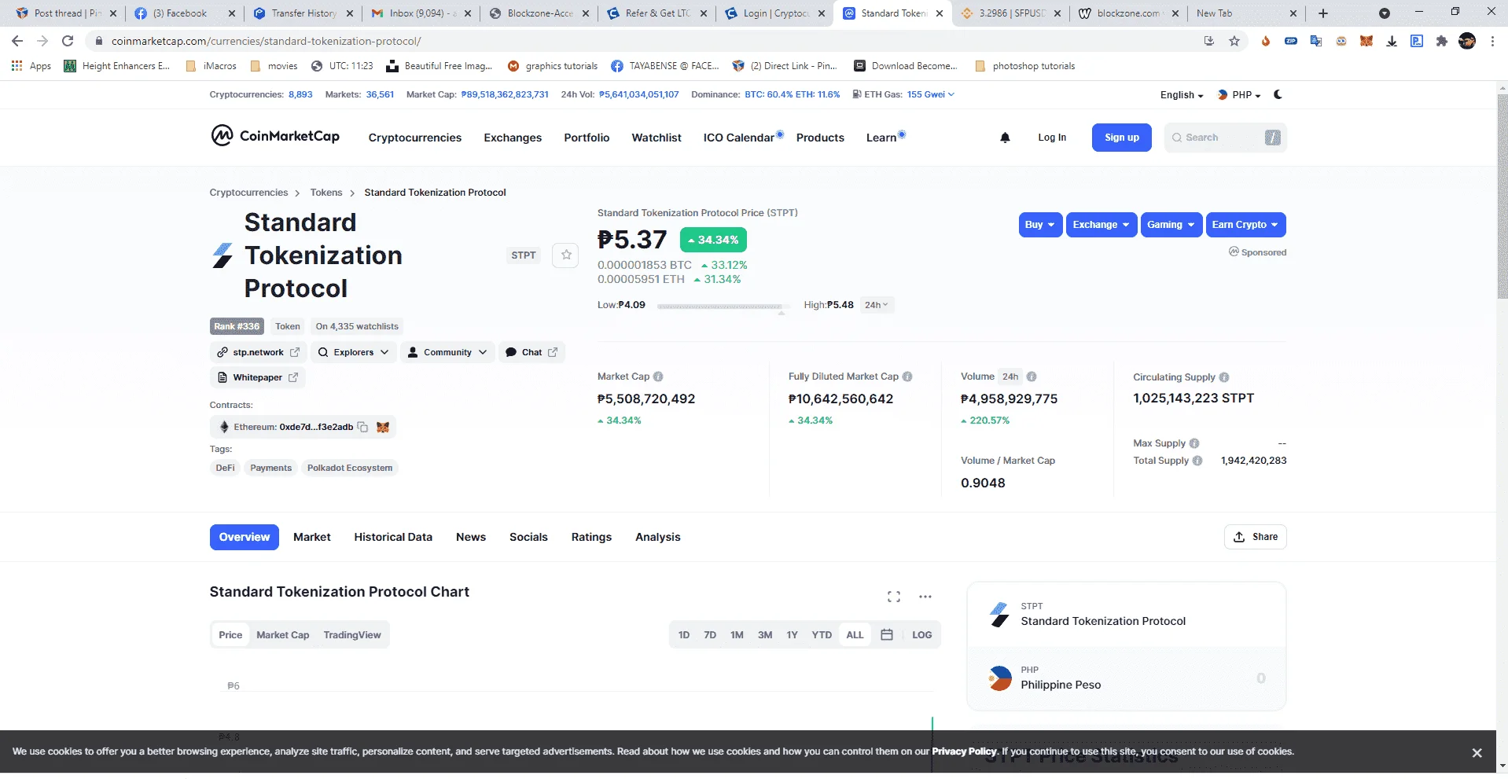This screenshot has width=1508, height=779.
Task: Open chart more options ellipsis
Action: tap(925, 597)
